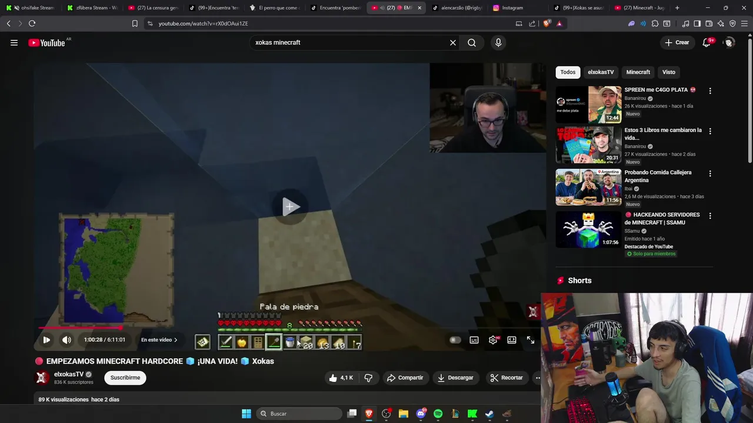Toggle the browser sidebar panel

tap(697, 23)
